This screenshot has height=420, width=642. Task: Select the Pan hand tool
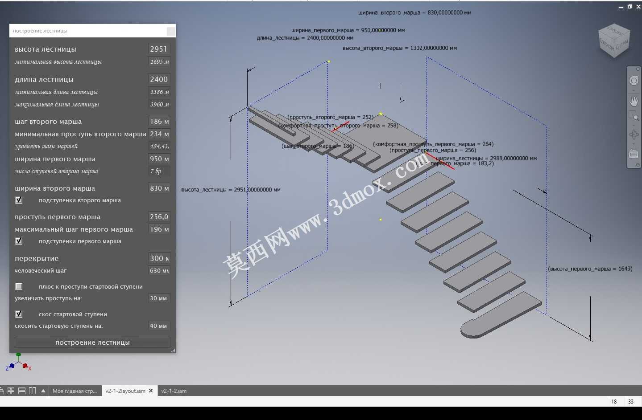(634, 101)
